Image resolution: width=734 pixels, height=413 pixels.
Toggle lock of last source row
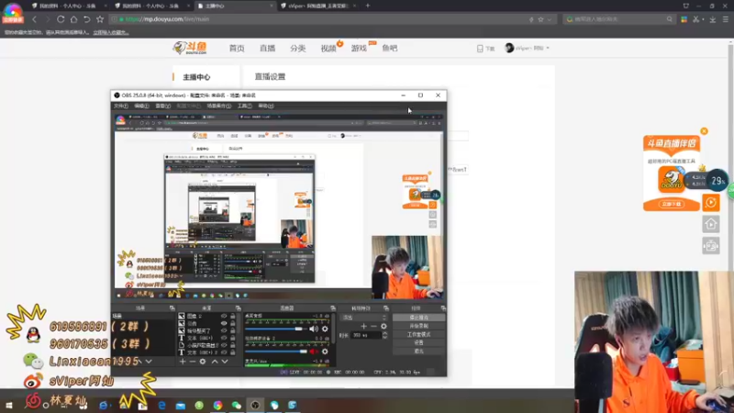pos(233,352)
